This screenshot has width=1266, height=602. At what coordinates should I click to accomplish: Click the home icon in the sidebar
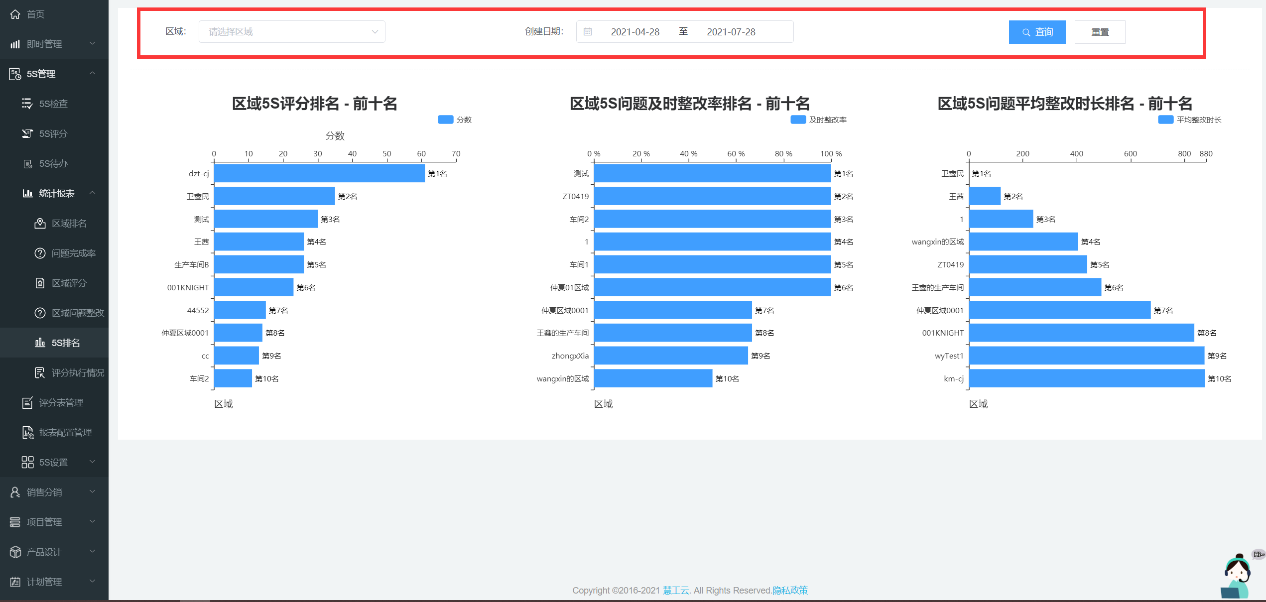15,14
